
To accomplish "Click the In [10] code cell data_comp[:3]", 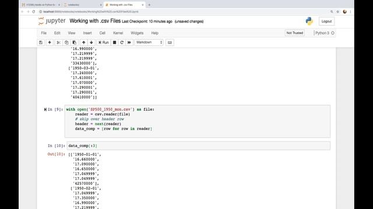I will [x=198, y=146].
